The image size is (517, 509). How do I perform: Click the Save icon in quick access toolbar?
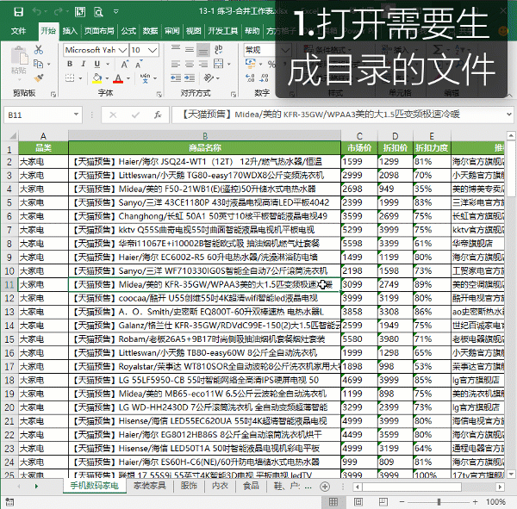pos(18,12)
